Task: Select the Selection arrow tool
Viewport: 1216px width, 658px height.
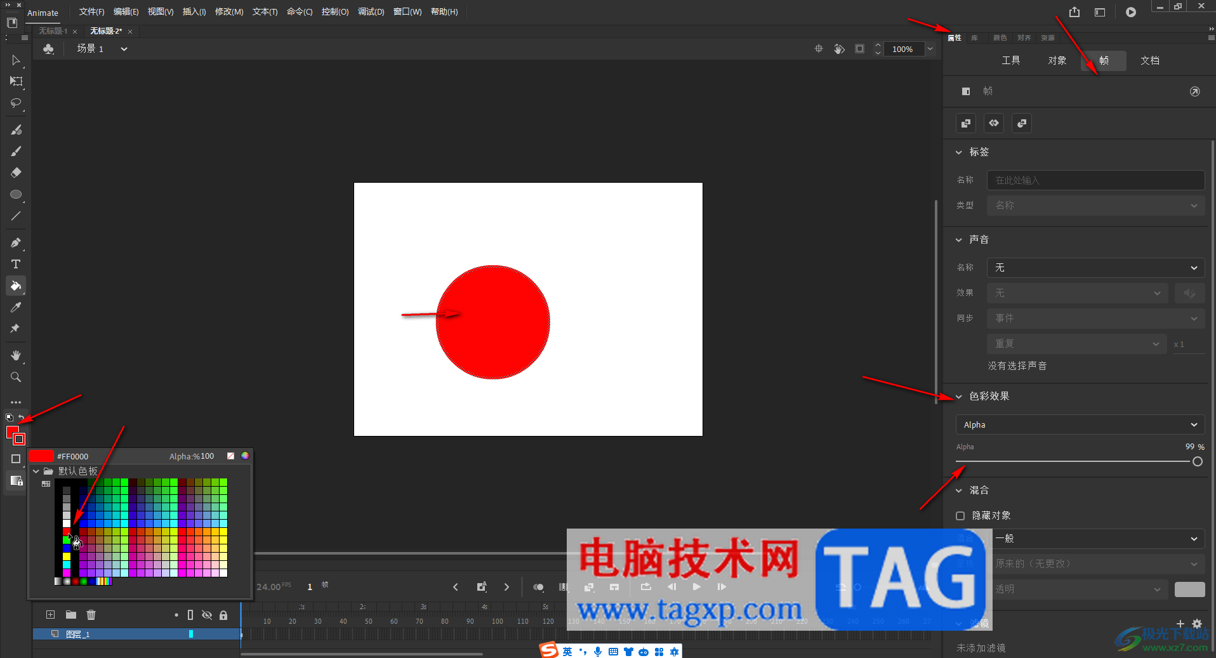Action: 16,60
